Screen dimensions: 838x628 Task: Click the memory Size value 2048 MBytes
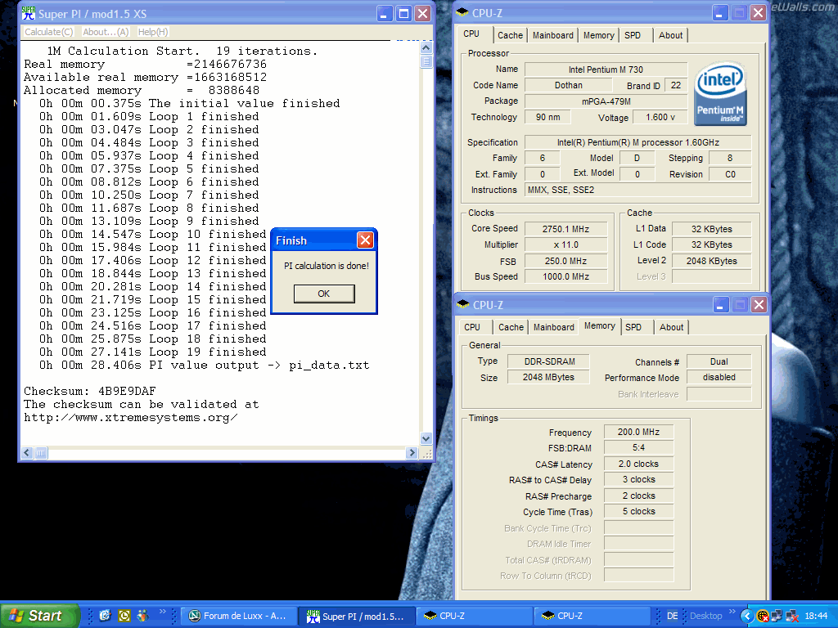pyautogui.click(x=548, y=377)
